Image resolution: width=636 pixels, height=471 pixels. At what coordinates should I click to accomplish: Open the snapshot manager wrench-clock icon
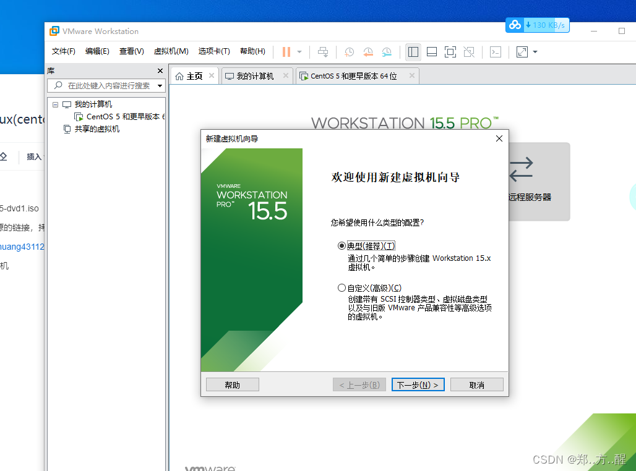pyautogui.click(x=387, y=52)
